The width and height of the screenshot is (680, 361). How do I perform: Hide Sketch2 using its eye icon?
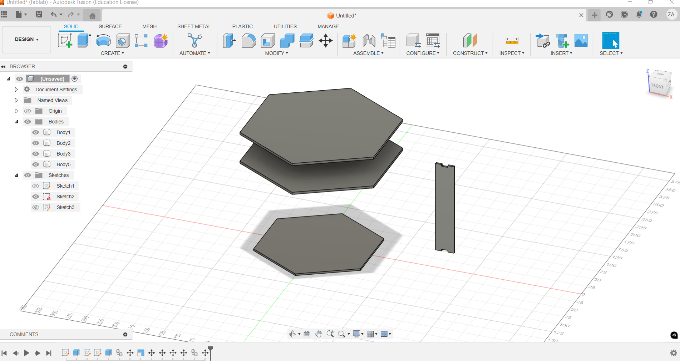(x=36, y=197)
